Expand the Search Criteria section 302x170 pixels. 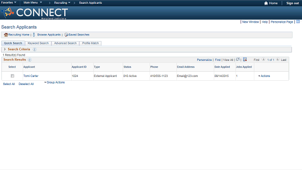coord(5,49)
